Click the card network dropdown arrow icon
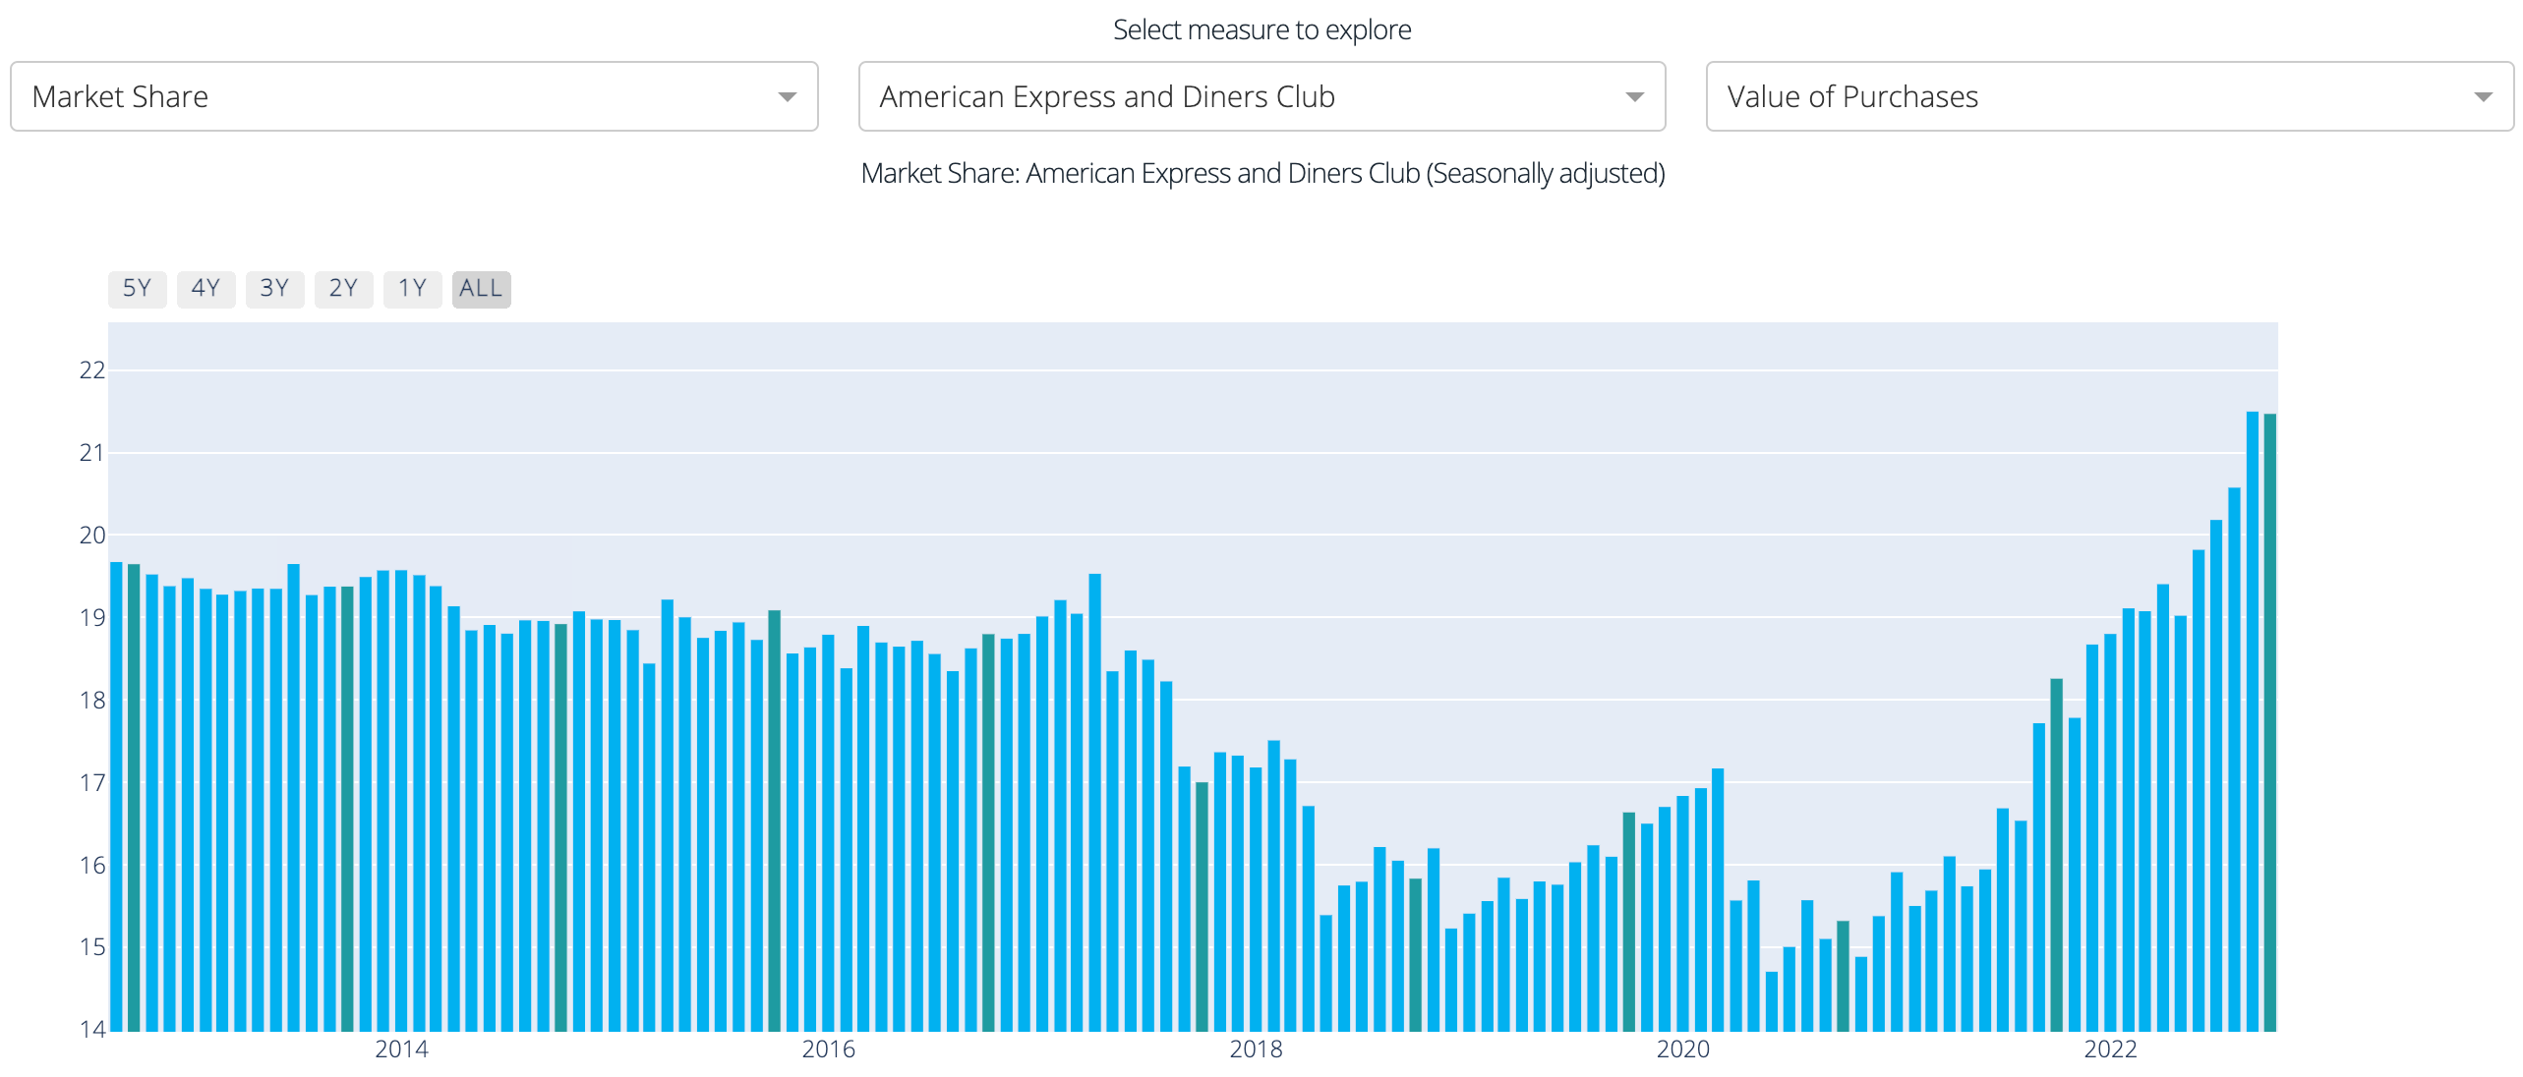This screenshot has width=2523, height=1077. [x=1634, y=96]
